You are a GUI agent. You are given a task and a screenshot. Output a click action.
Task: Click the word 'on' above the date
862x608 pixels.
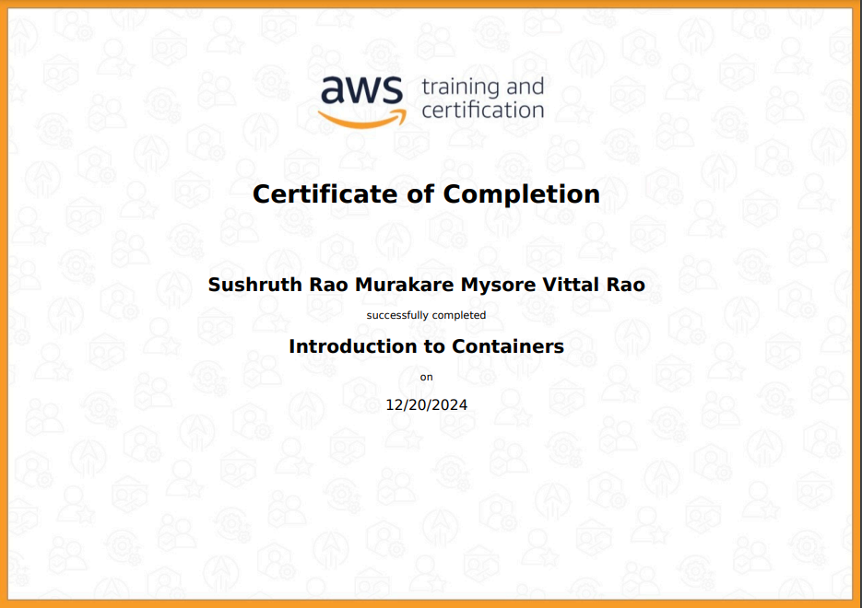click(x=426, y=376)
